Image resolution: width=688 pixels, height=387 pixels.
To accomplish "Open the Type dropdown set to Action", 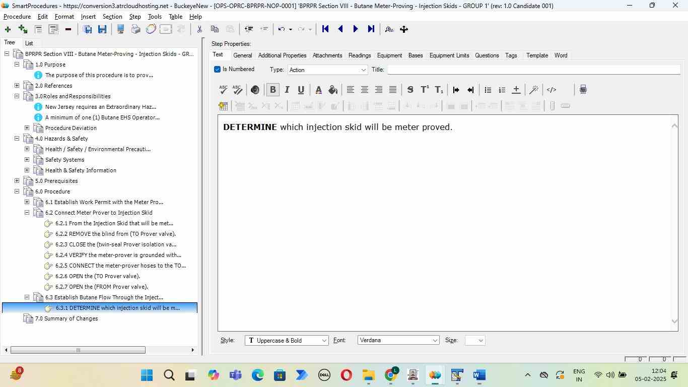I will pos(327,70).
